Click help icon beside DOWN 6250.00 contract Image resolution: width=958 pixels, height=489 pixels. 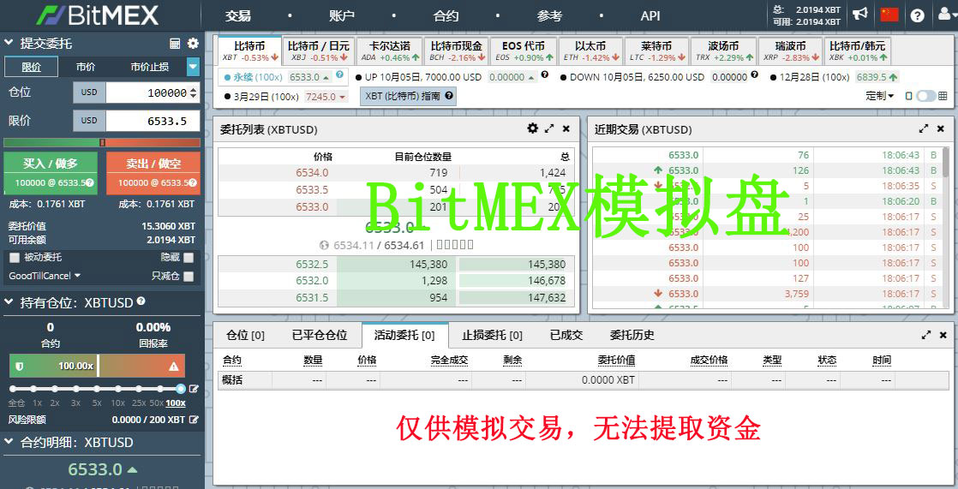pos(755,75)
